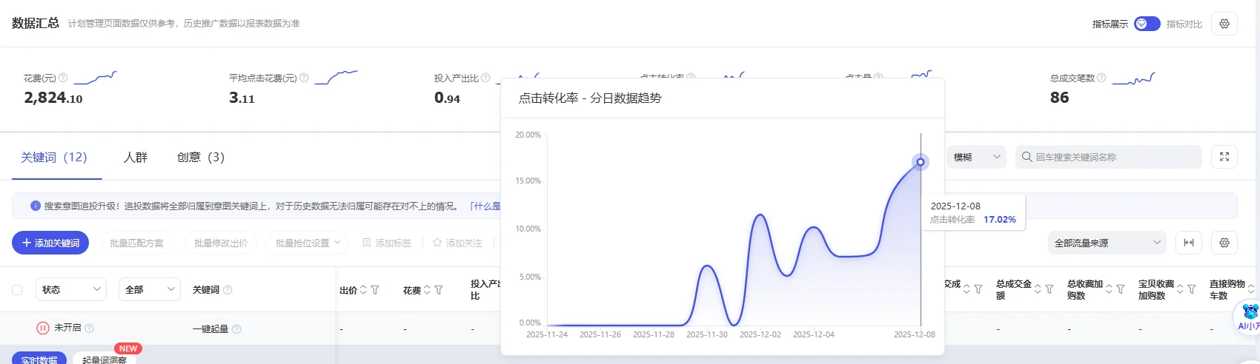Click the 一键起量 keyword text
This screenshot has width=1260, height=364.
click(x=210, y=329)
